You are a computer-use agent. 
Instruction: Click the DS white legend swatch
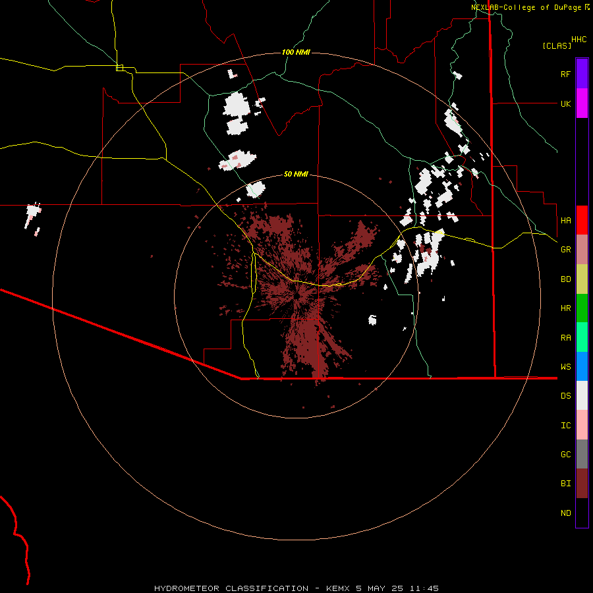point(582,395)
